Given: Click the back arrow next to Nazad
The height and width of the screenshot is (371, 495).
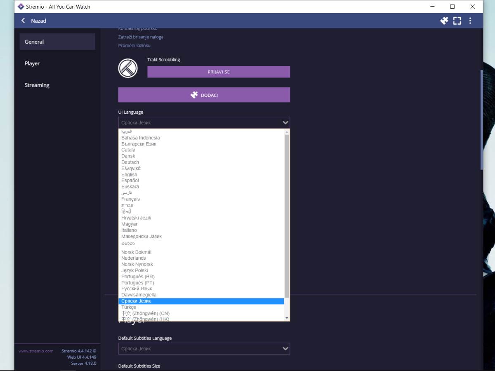Looking at the screenshot, I should click(x=23, y=21).
